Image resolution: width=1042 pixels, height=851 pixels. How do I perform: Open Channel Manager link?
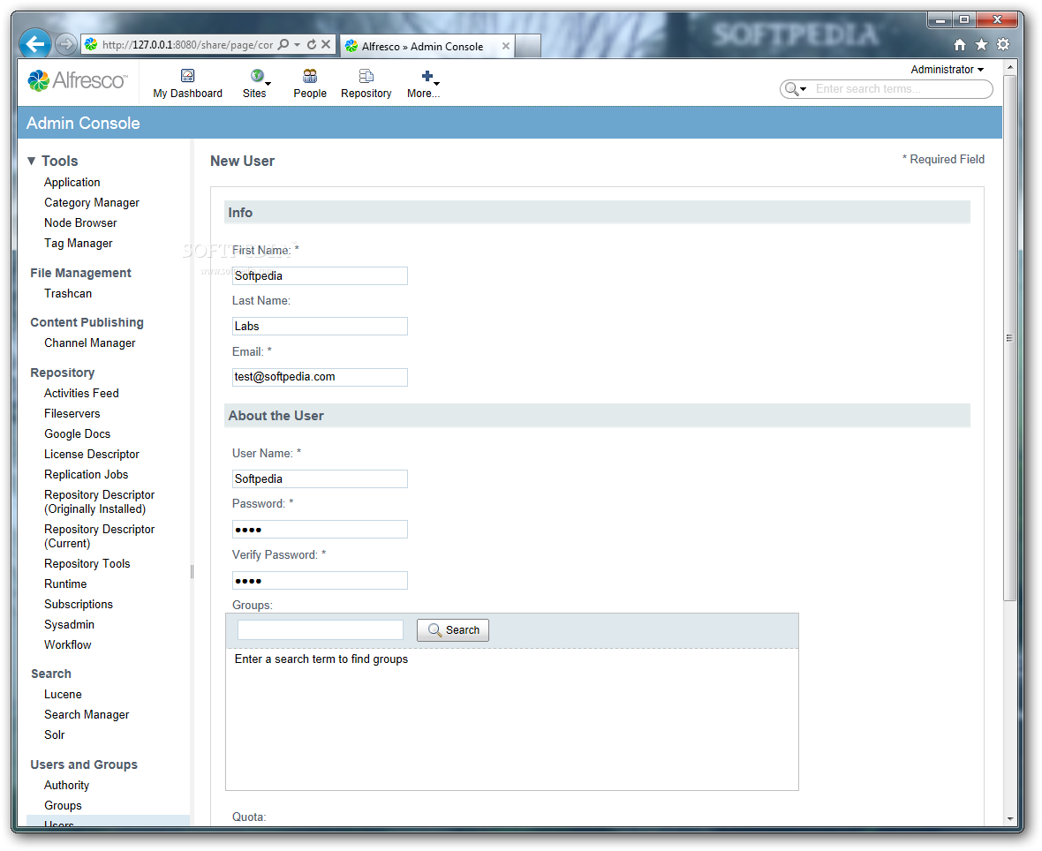(90, 343)
